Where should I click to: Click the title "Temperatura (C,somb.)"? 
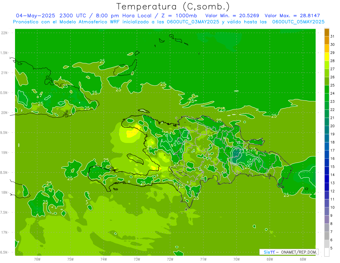[x=173, y=7]
